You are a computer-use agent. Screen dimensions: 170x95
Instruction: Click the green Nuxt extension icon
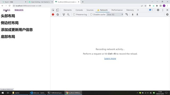154,6
